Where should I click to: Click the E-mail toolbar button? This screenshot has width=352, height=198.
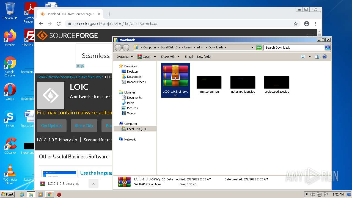(x=189, y=57)
